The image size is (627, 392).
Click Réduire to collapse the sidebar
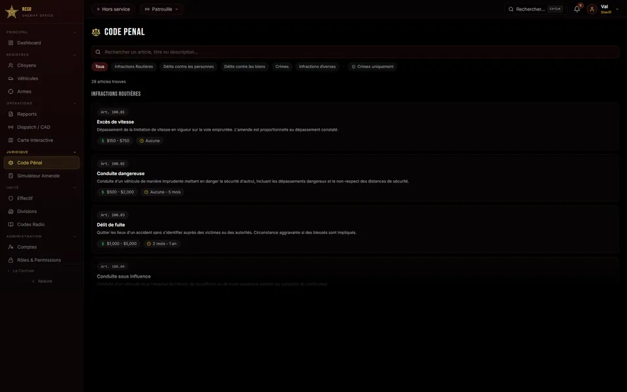[x=42, y=281]
